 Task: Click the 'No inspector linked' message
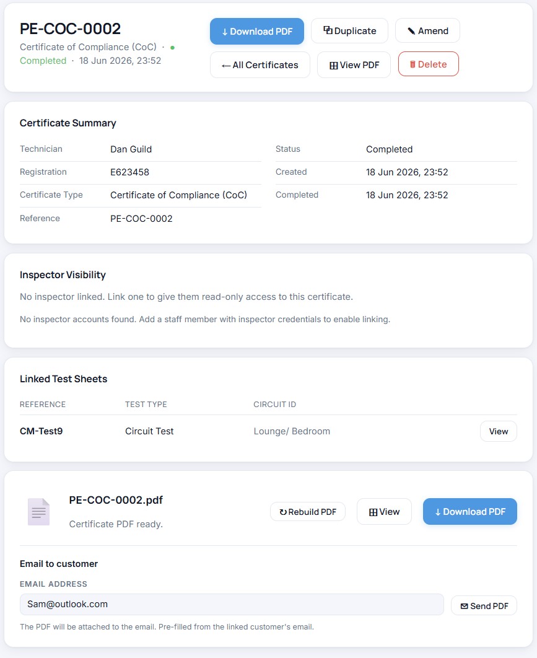pyautogui.click(x=186, y=297)
